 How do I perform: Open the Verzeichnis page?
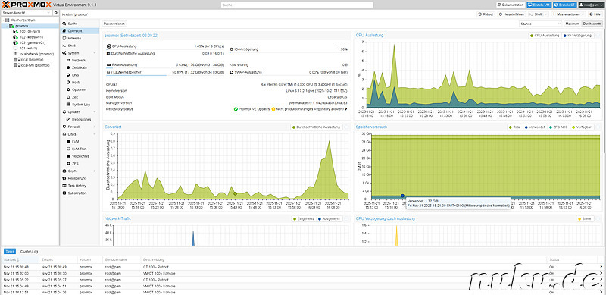click(80, 156)
